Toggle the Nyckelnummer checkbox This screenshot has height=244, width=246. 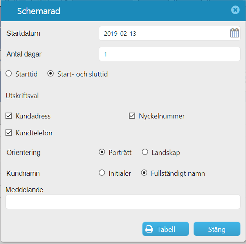132,116
